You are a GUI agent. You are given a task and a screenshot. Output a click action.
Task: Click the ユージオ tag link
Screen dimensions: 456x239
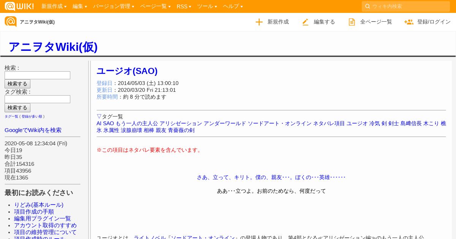point(357,123)
